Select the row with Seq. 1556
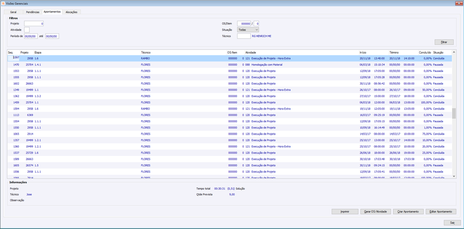Viewport: 464px width, 229px height. 230,171
